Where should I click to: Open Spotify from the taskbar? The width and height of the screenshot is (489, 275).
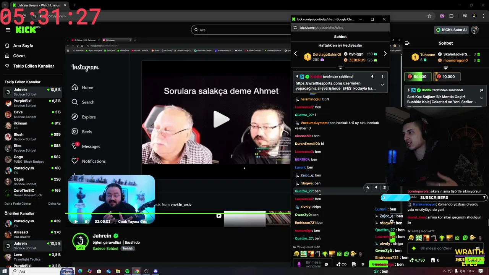[x=127, y=271]
